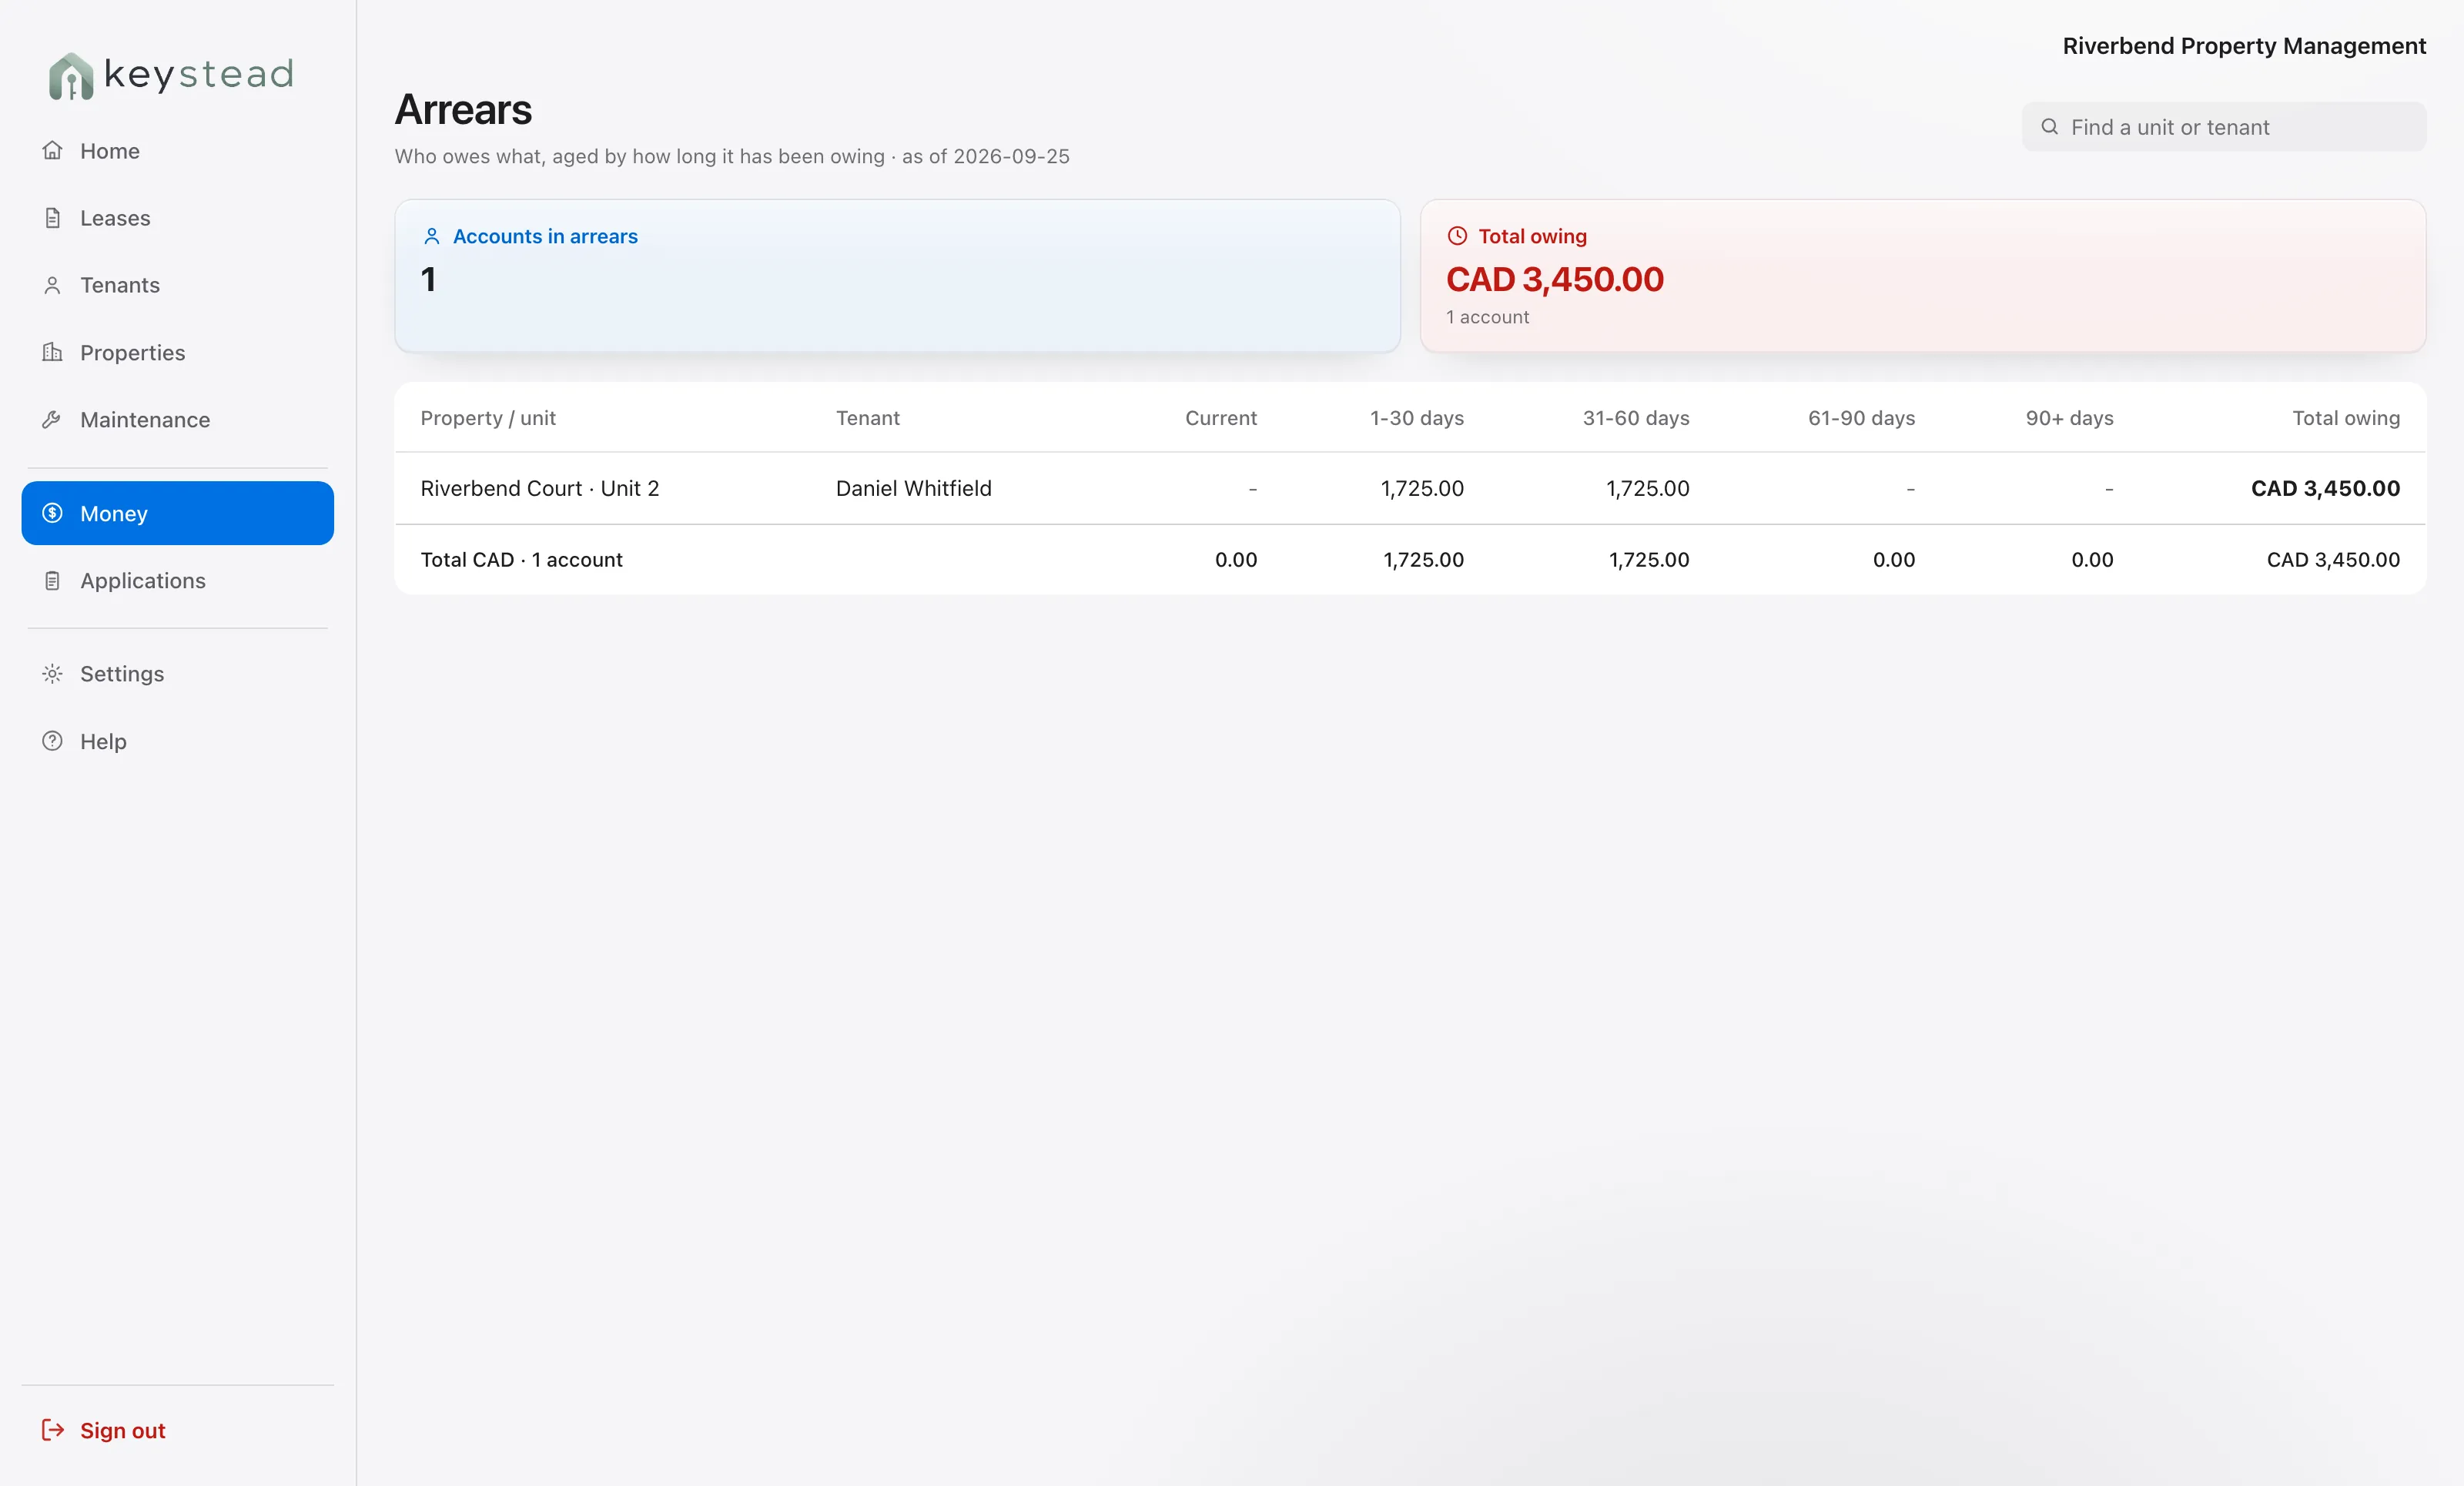Open the Applications page
Viewport: 2464px width, 1486px height.
[178, 581]
